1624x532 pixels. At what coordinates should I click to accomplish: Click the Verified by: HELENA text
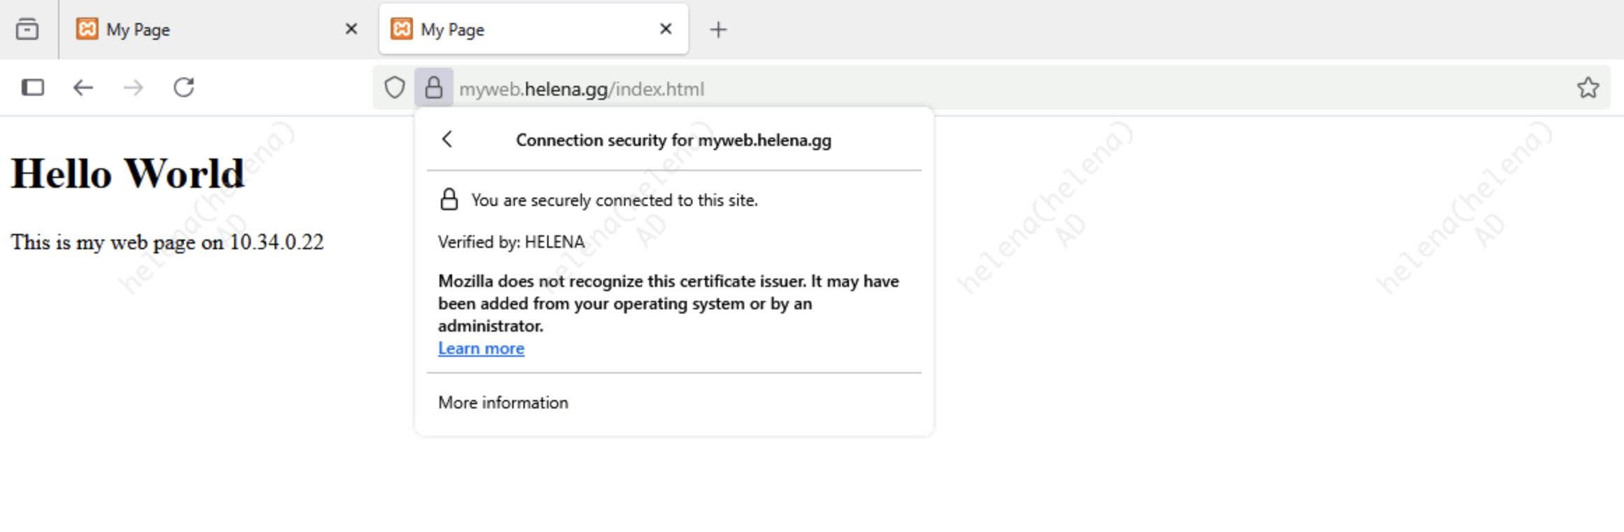click(511, 242)
